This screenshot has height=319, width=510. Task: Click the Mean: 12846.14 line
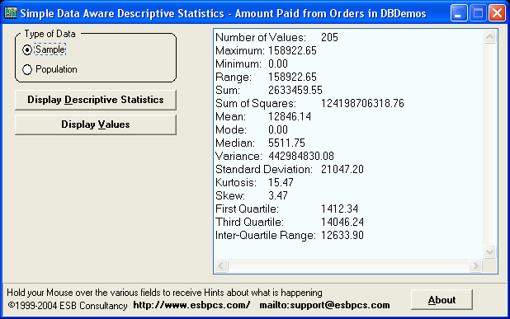point(263,116)
